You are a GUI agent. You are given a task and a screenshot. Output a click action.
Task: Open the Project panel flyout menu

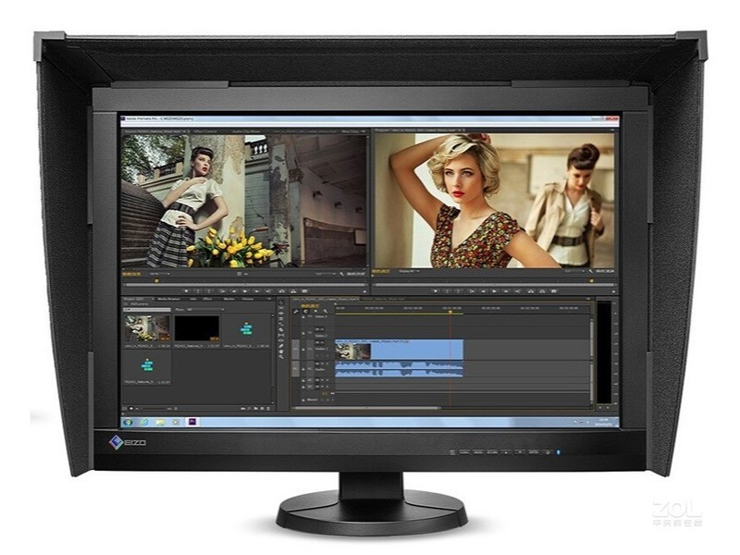click(268, 299)
